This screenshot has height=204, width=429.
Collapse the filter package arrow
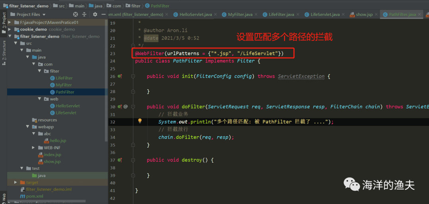pyautogui.click(x=39, y=71)
